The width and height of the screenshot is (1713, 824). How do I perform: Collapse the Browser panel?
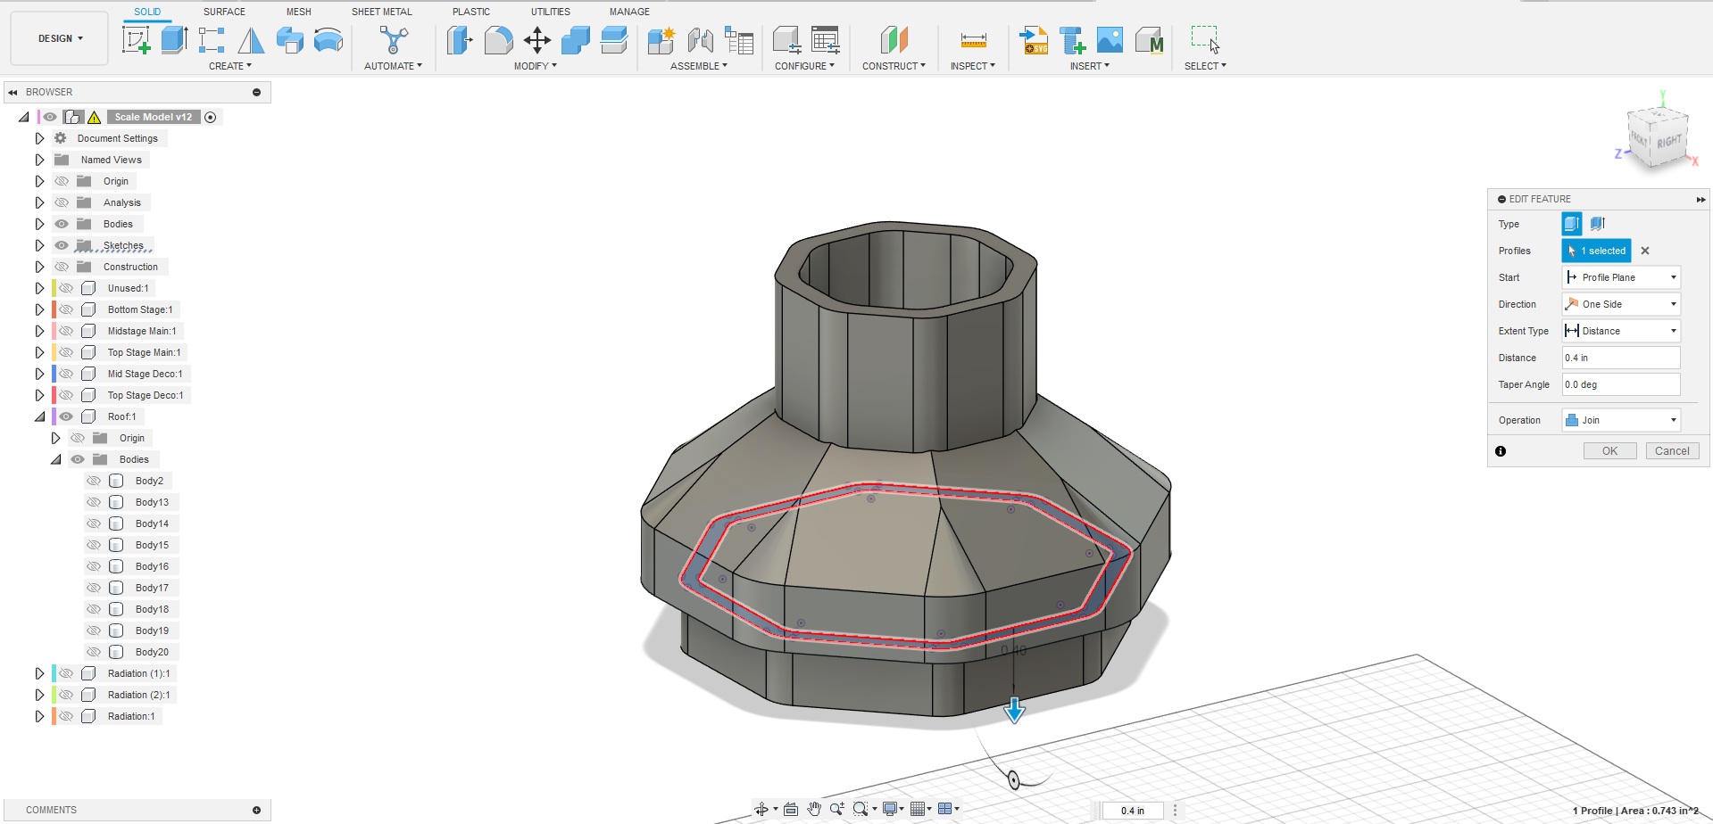coord(12,92)
